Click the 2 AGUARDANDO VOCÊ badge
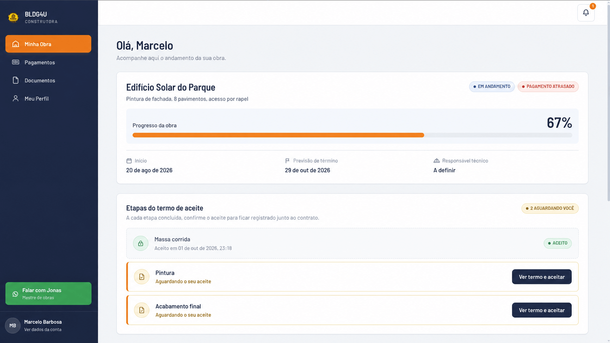The width and height of the screenshot is (610, 343). pos(550,208)
